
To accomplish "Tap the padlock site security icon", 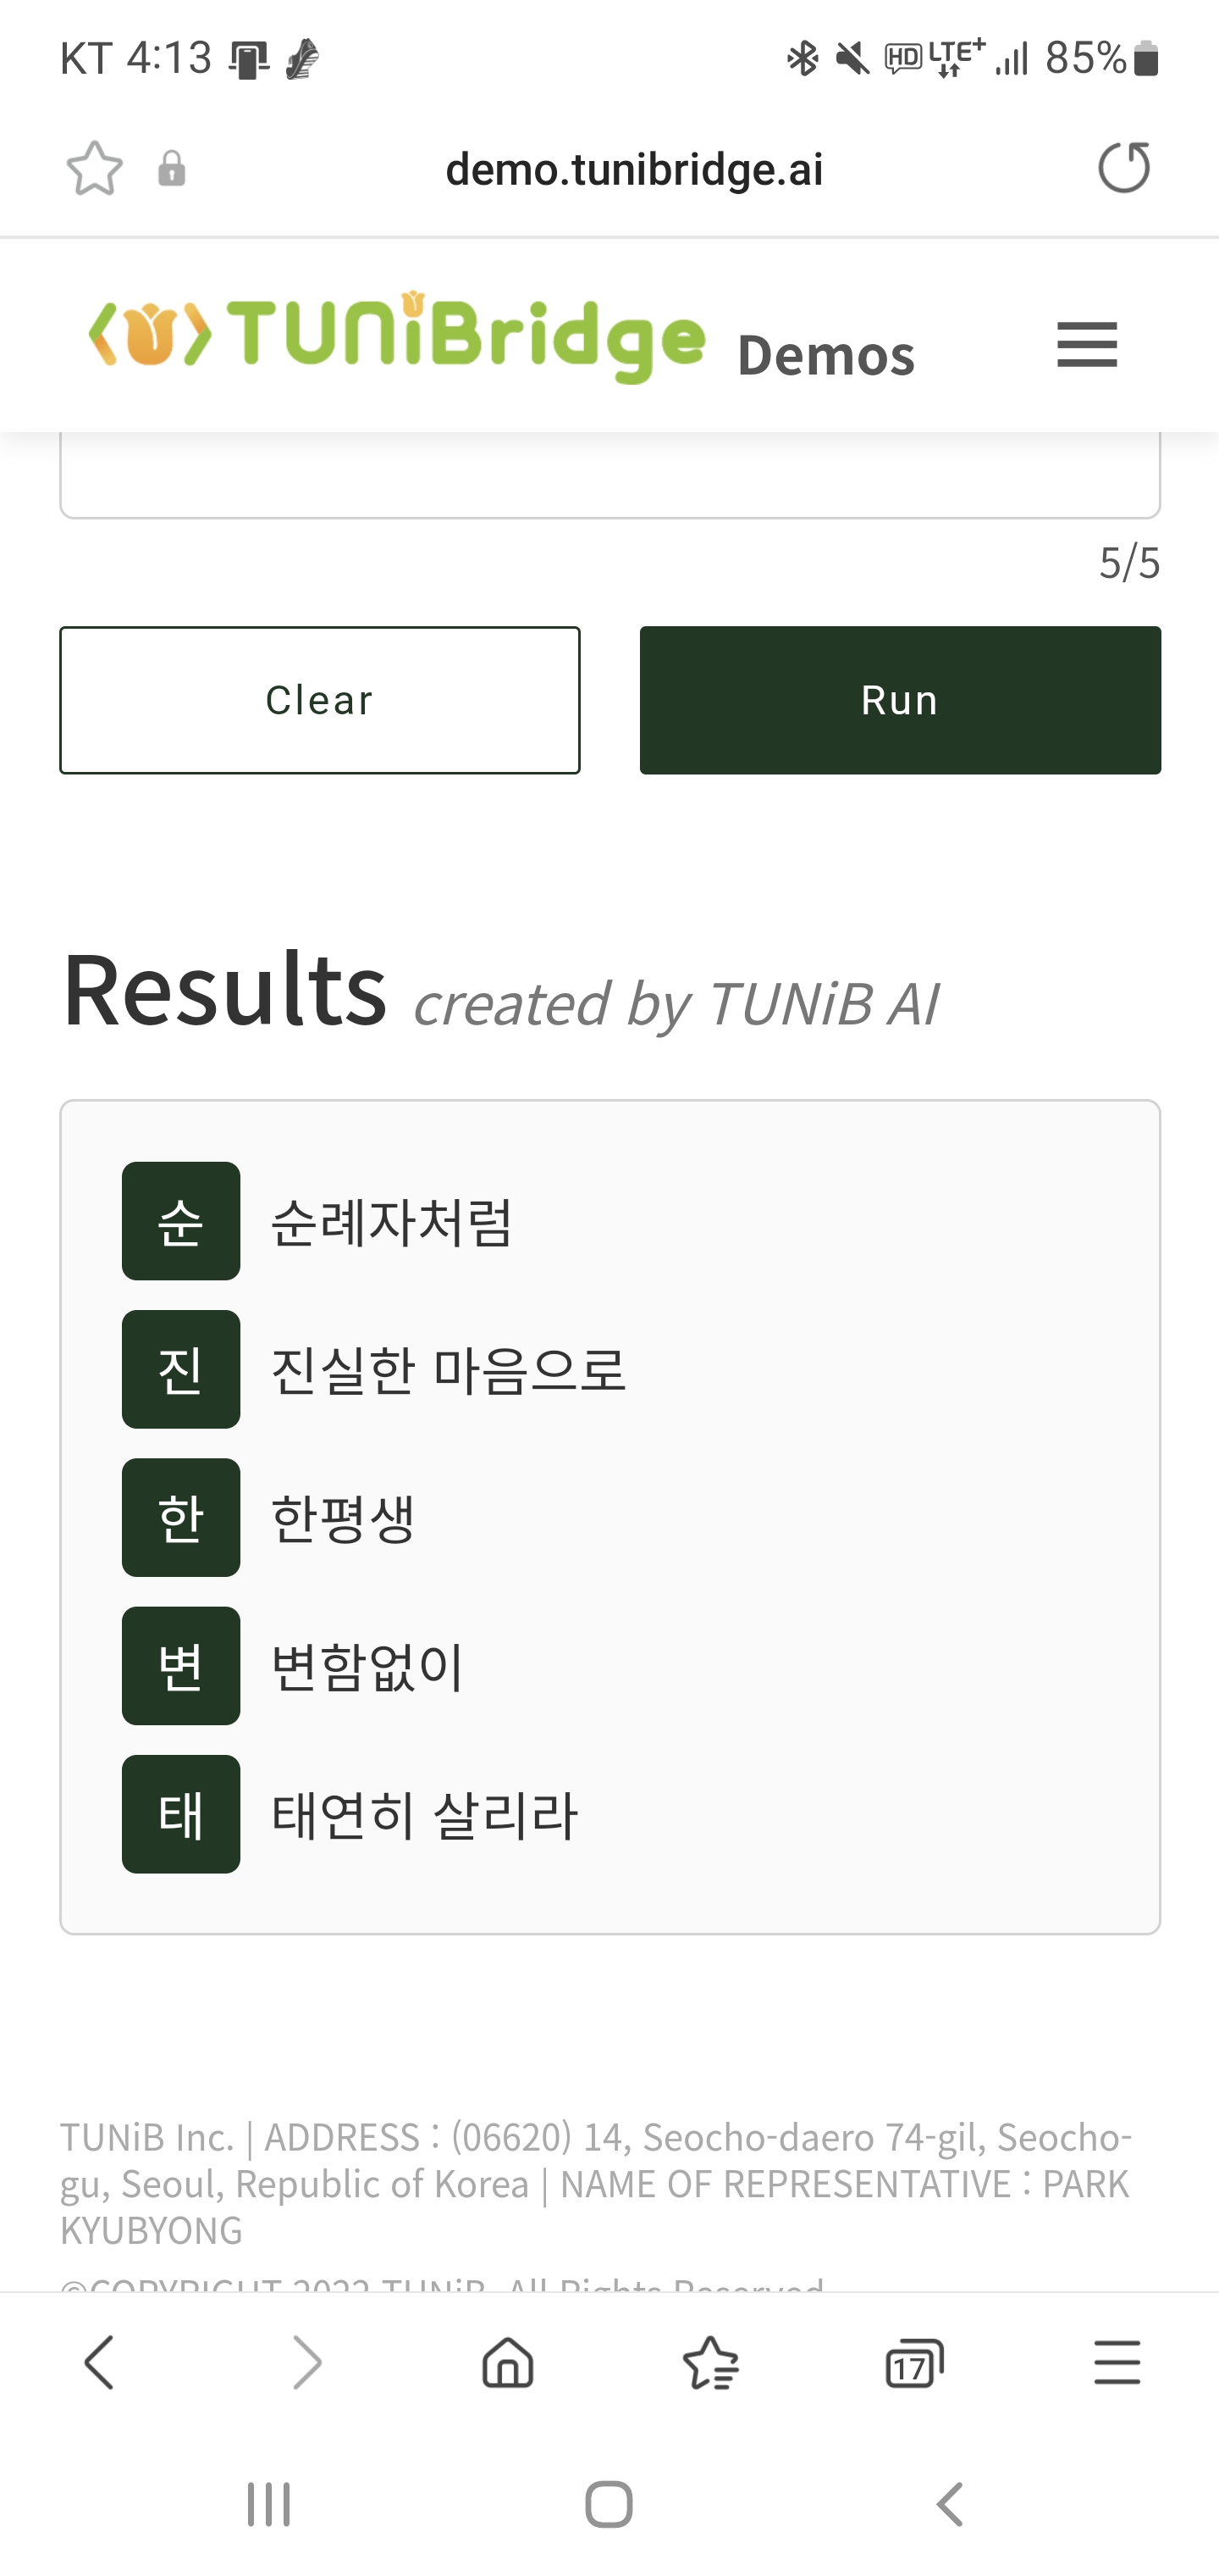I will click(x=172, y=169).
